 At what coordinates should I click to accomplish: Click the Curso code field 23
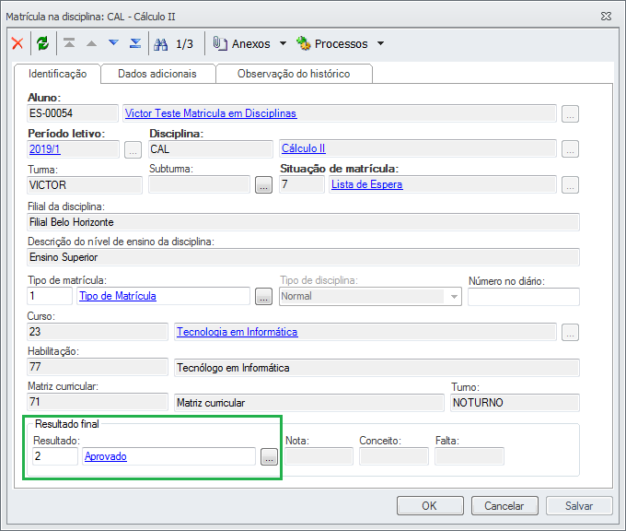98,332
